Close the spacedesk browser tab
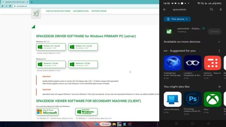Image resolution: width=226 pixels, height=127 pixels. click(27, 2)
